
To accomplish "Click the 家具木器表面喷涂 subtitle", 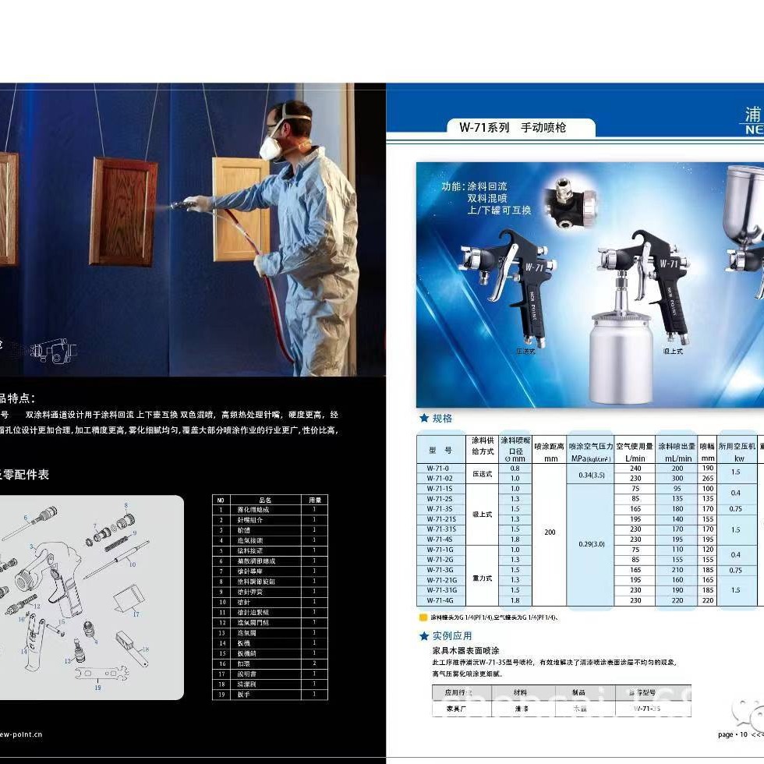I will click(x=466, y=650).
